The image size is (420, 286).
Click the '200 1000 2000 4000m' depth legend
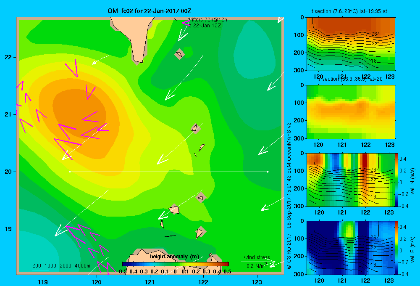pyautogui.click(x=61, y=266)
